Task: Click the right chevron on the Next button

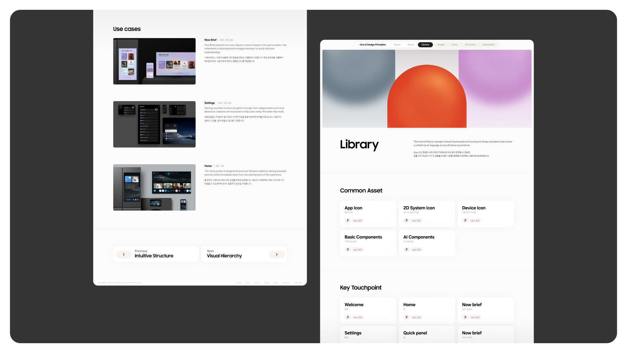Action: click(276, 254)
